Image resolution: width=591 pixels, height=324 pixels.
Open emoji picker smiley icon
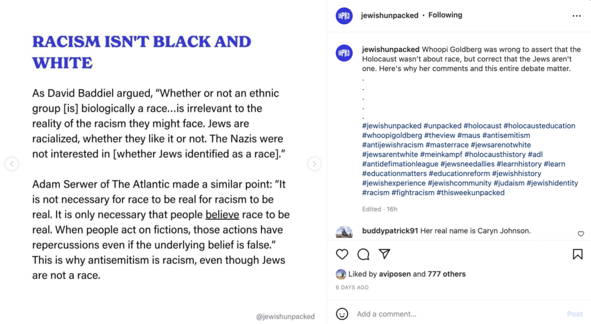(342, 314)
